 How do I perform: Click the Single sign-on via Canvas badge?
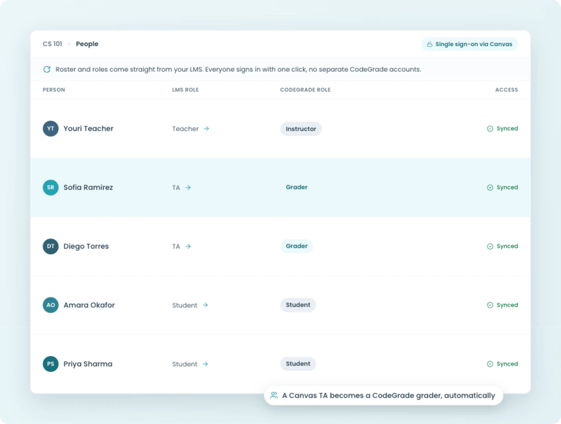tap(469, 44)
